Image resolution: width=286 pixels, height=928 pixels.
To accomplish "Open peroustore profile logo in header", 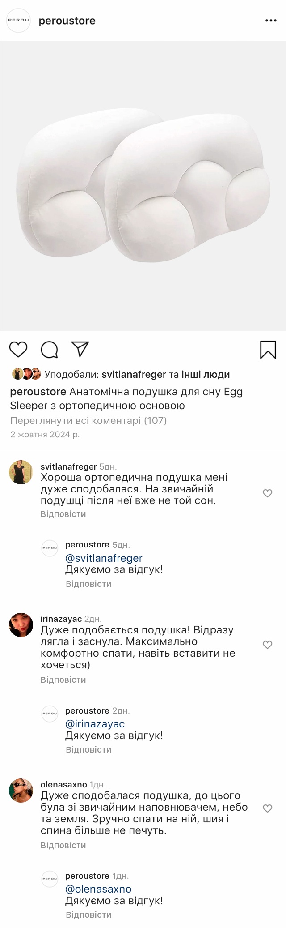I will click(x=18, y=21).
